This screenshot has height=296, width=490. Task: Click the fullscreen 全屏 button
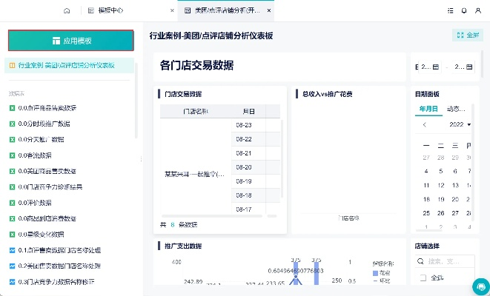pos(467,35)
